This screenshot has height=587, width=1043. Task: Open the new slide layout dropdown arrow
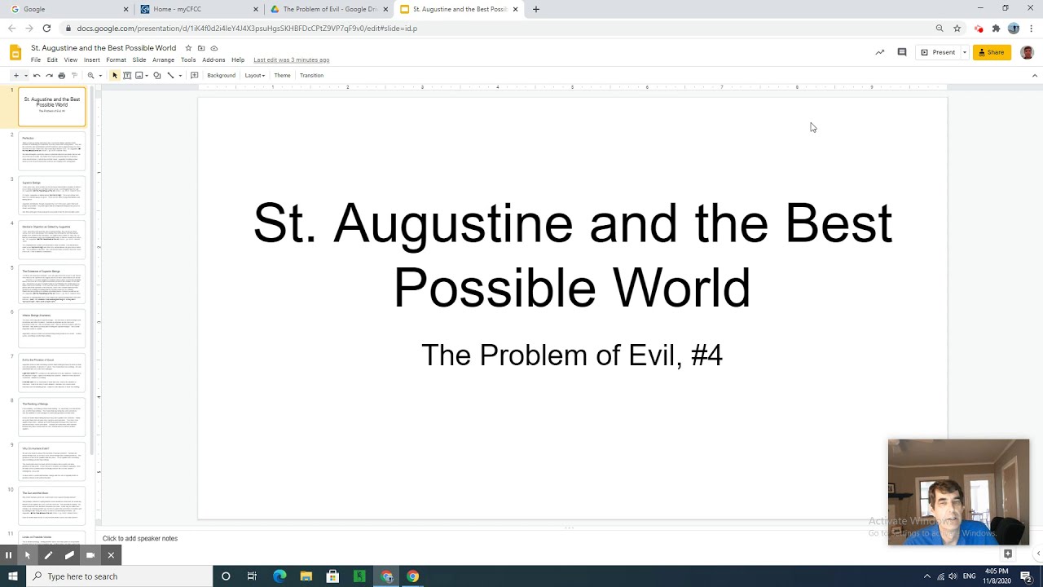click(x=25, y=75)
